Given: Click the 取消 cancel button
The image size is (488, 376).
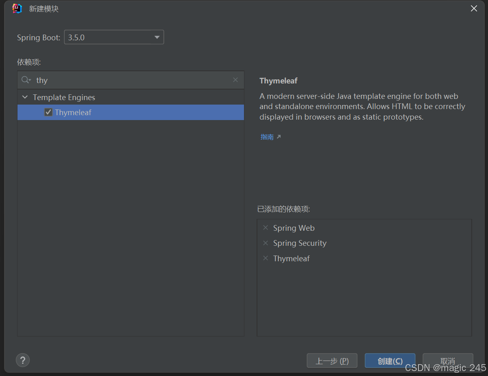Looking at the screenshot, I should click(448, 361).
